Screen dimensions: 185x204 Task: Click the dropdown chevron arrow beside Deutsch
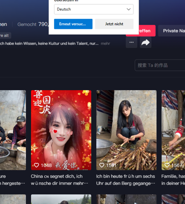click(129, 9)
